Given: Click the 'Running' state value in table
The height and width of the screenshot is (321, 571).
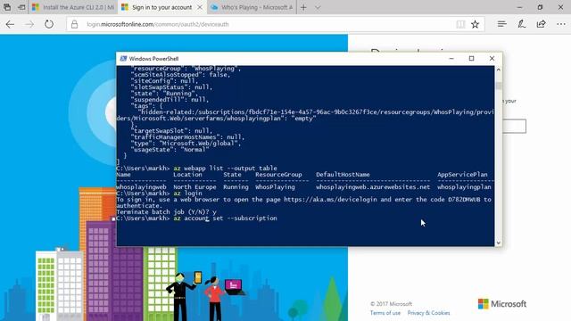Looking at the screenshot, I should (236, 187).
